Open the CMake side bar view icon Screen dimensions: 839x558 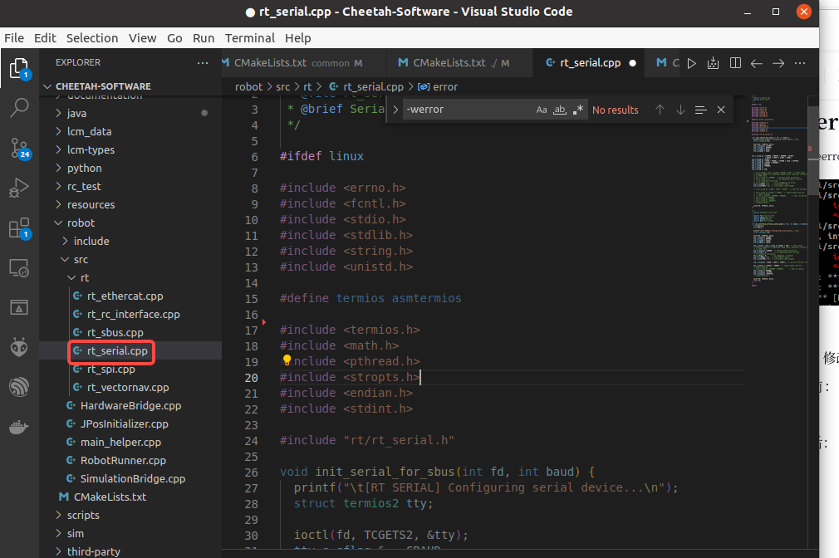tap(19, 307)
